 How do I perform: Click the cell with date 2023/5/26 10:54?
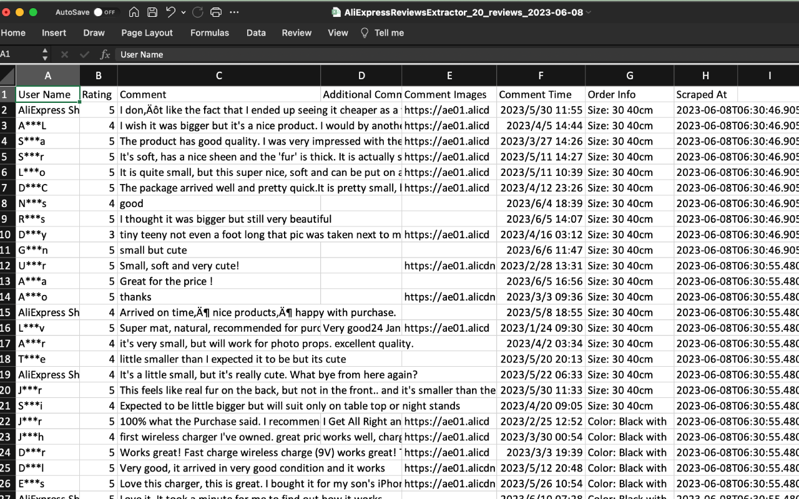tap(541, 484)
